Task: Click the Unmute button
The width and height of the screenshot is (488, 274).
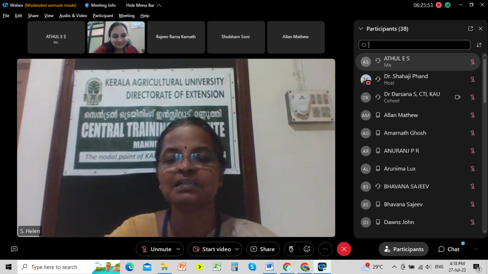Action: pos(156,249)
